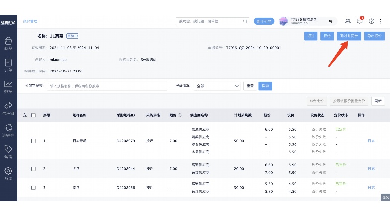The image size is (390, 216).
Task: Click the info icon next to 限价 column
Action: [x=180, y=115]
